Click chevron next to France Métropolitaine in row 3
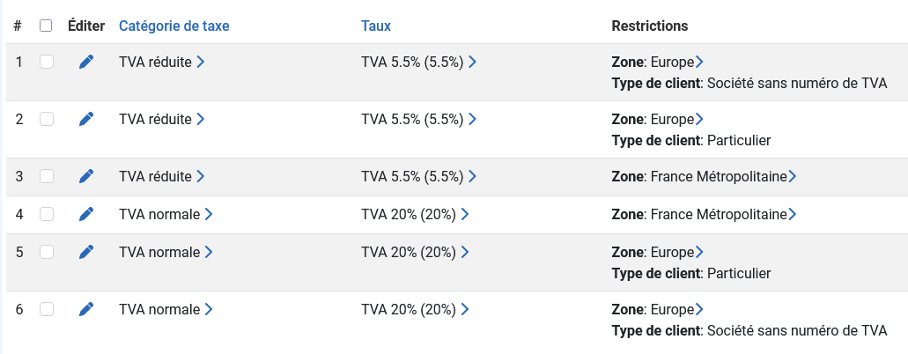The width and height of the screenshot is (908, 354). click(793, 176)
